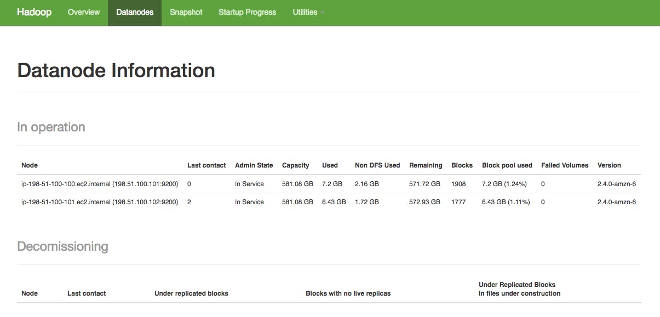660x317 pixels.
Task: Select the Capacity column header
Action: coord(296,165)
